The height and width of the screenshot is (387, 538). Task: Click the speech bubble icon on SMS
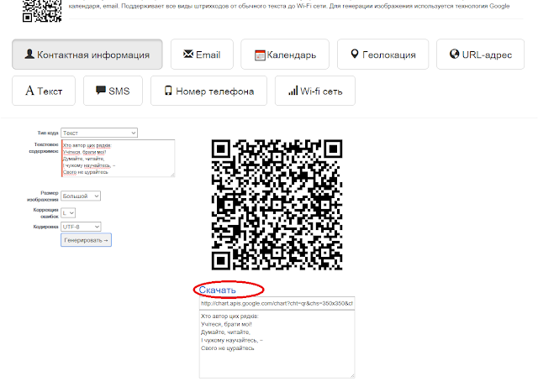point(101,90)
